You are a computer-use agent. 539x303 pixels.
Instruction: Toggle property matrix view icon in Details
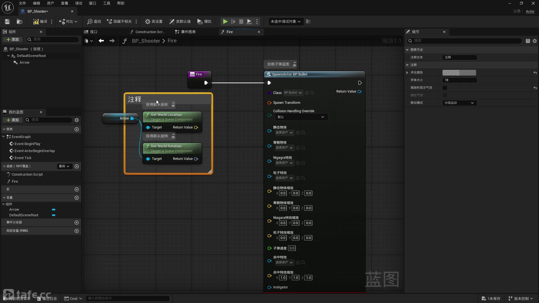pos(528,41)
